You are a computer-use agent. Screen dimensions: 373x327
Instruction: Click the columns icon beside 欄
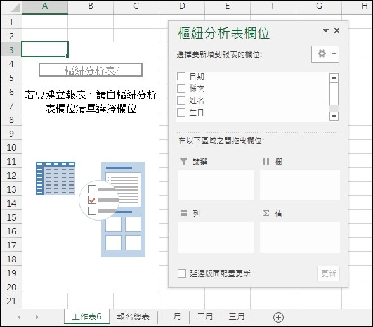tap(266, 162)
